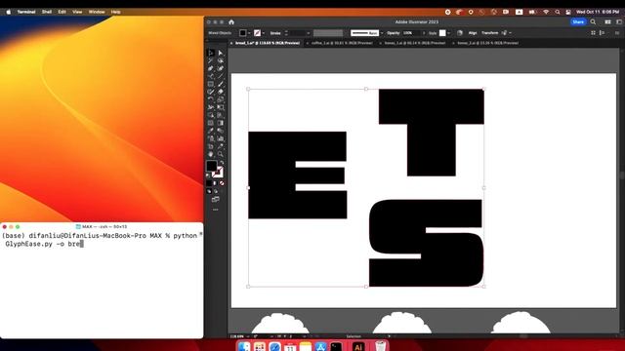The width and height of the screenshot is (625, 351).
Task: Select the Direct Selection tool
Action: tap(221, 53)
